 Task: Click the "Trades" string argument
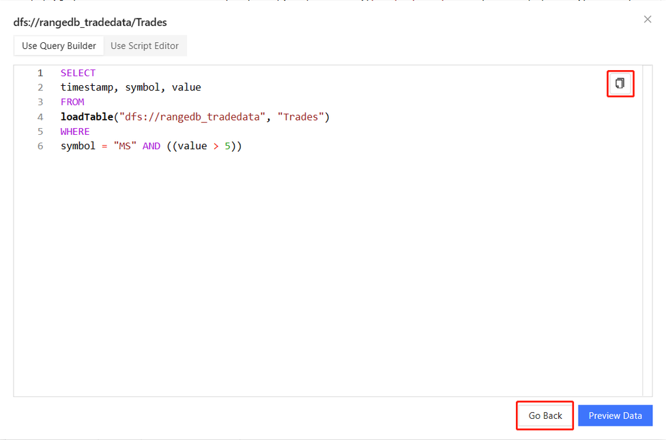pos(300,116)
